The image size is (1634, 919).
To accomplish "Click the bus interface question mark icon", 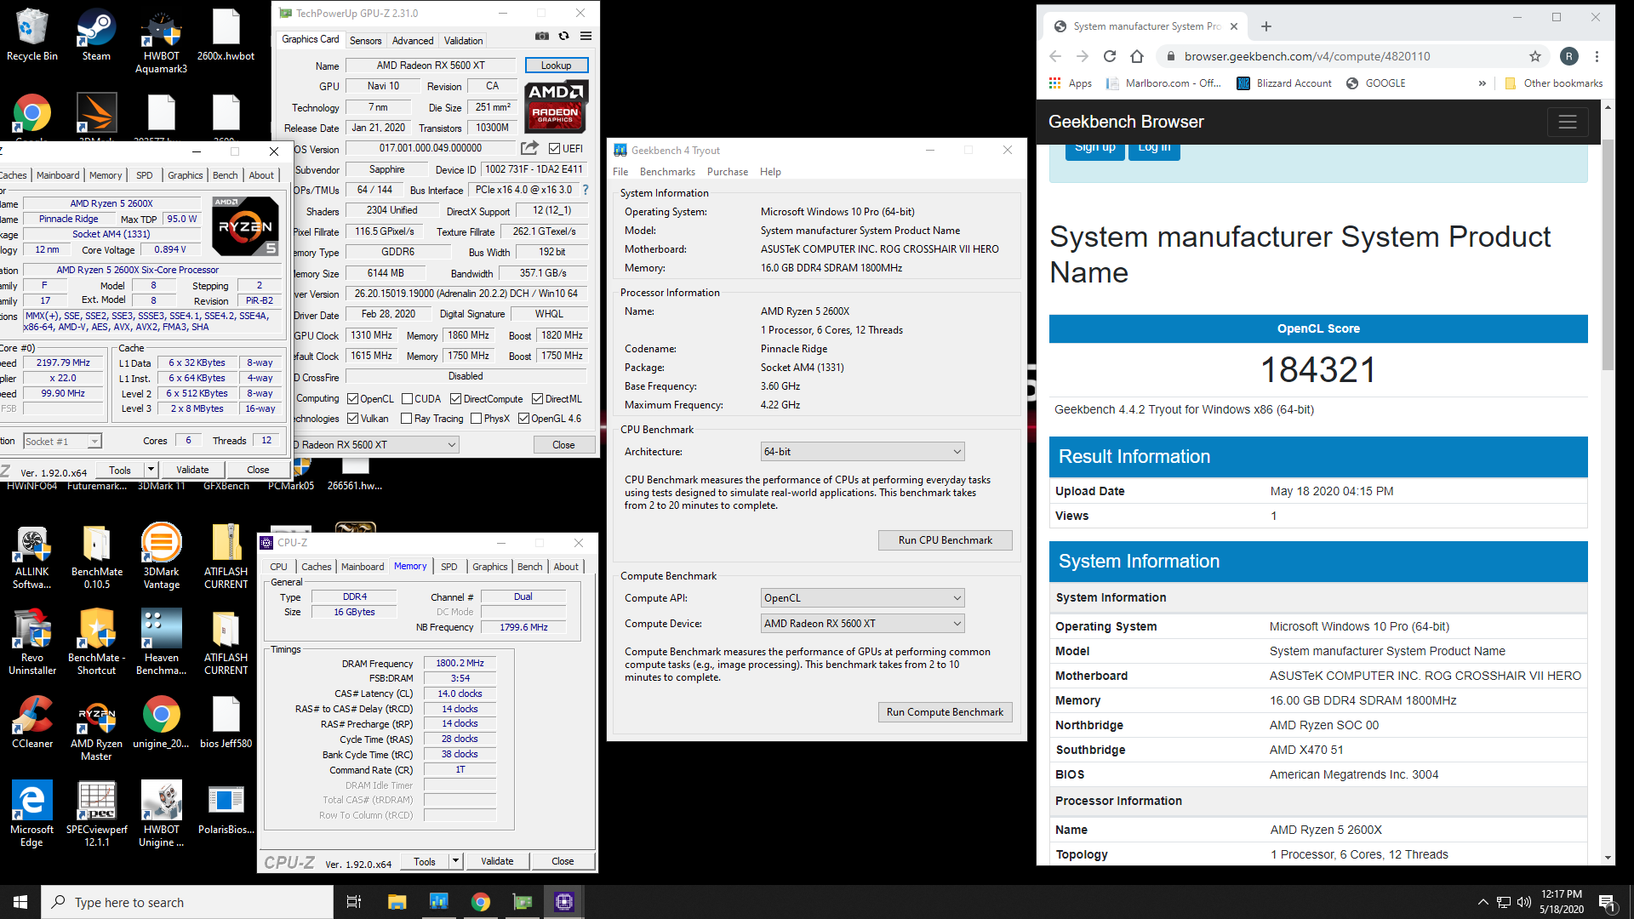I will (586, 190).
